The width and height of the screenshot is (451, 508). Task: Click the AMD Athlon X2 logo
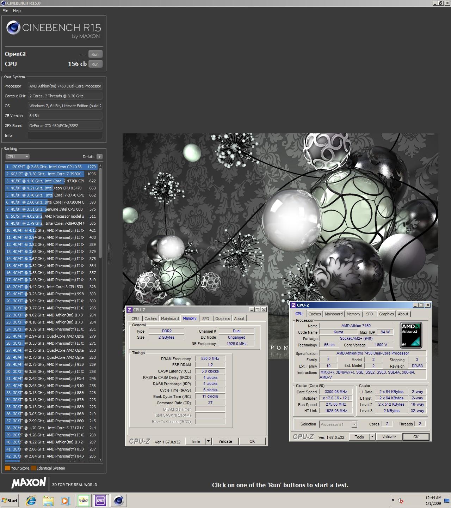(411, 335)
